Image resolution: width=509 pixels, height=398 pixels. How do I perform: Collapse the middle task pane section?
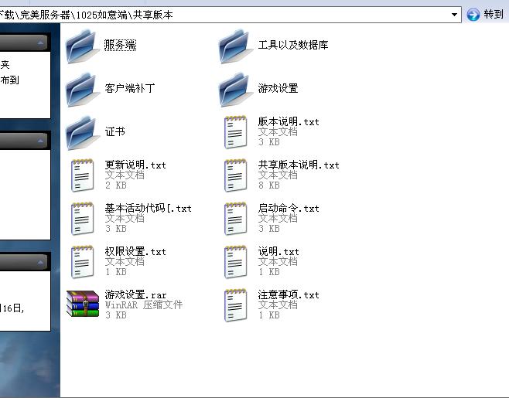tap(40, 141)
